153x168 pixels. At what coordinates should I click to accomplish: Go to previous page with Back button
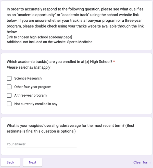[x=10, y=162]
